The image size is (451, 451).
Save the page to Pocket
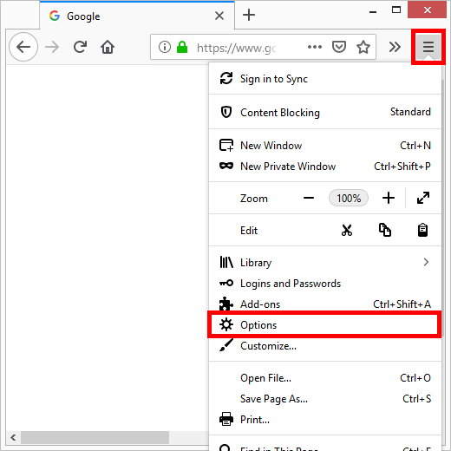pyautogui.click(x=339, y=47)
